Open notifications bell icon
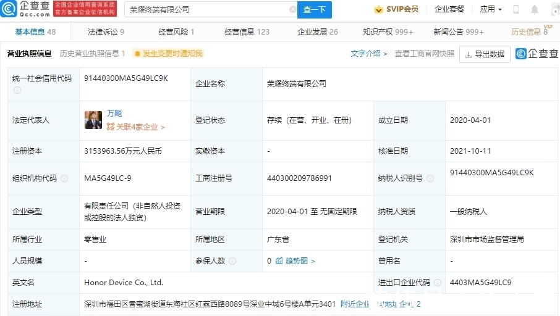The height and width of the screenshot is (316, 560). (x=534, y=10)
